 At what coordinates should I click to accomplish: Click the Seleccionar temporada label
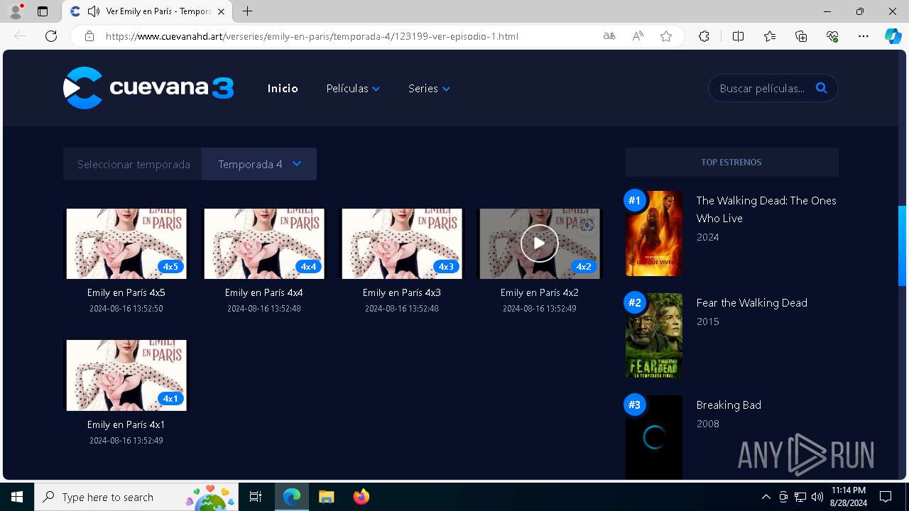tap(134, 164)
